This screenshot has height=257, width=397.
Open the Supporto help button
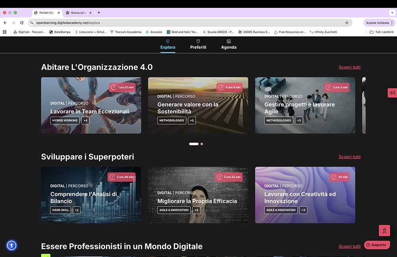[376, 245]
